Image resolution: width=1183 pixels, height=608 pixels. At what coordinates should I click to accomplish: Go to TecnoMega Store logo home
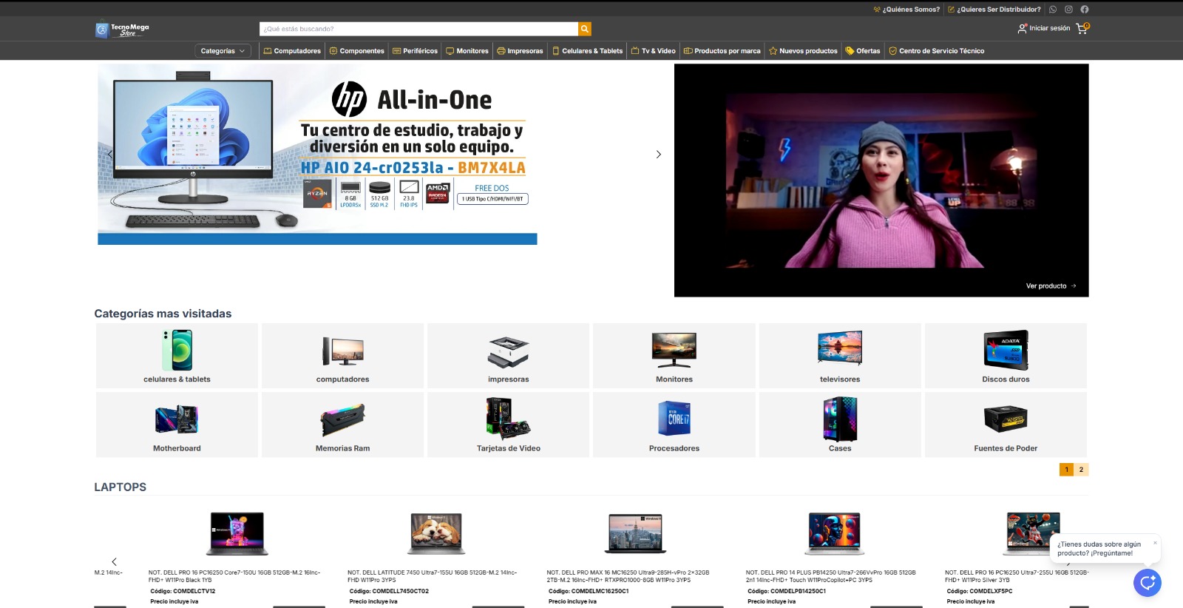coord(123,29)
